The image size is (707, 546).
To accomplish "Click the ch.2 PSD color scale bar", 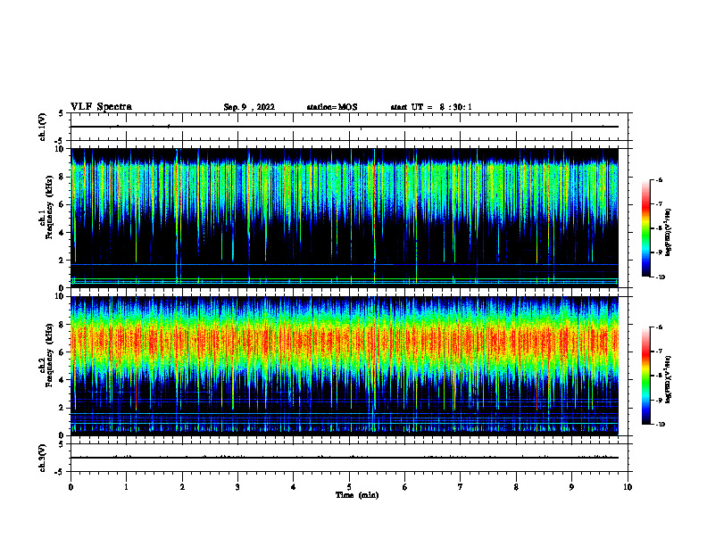I will coord(646,376).
